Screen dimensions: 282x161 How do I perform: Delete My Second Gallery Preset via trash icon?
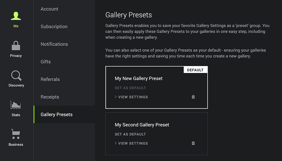(x=193, y=143)
